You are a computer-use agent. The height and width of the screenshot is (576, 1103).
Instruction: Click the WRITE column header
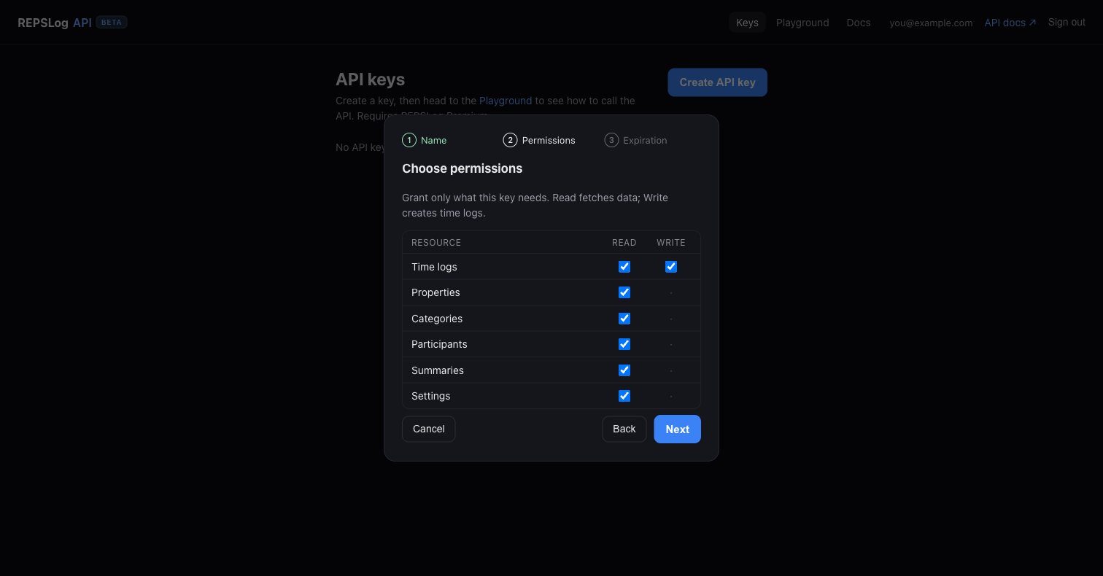point(671,243)
